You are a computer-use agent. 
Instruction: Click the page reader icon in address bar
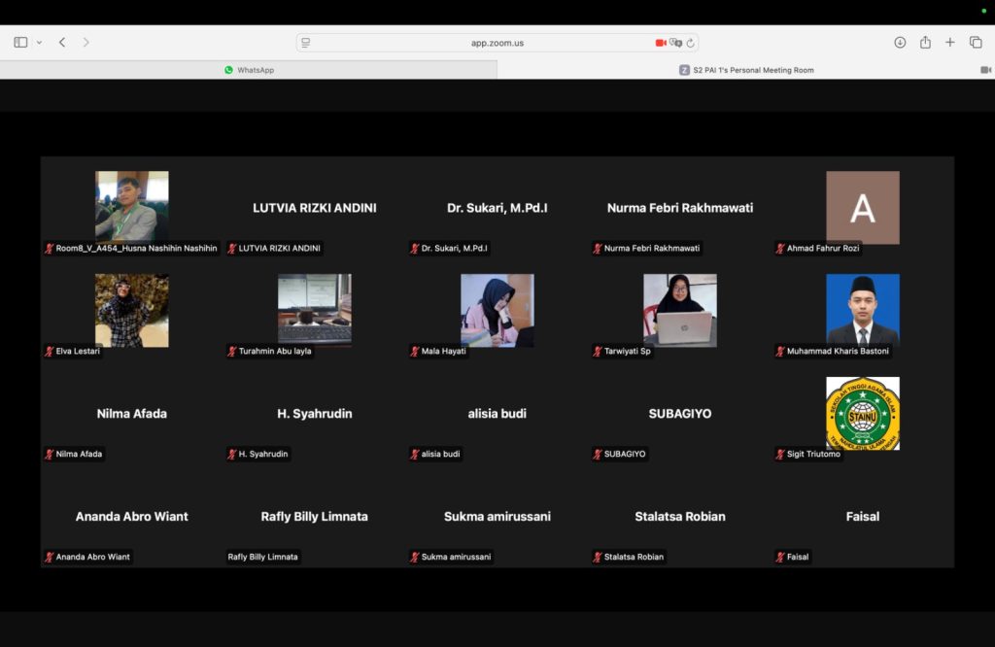[306, 43]
